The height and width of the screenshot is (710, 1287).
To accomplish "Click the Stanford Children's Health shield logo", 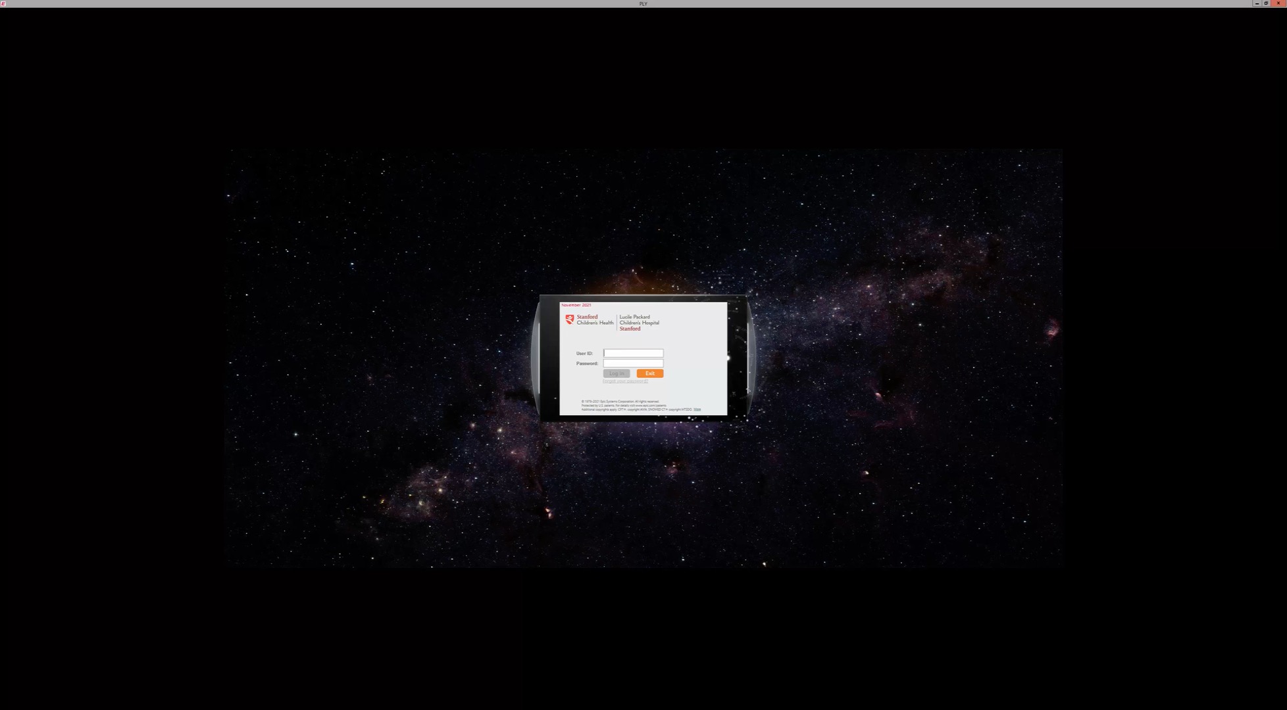I will [x=569, y=319].
